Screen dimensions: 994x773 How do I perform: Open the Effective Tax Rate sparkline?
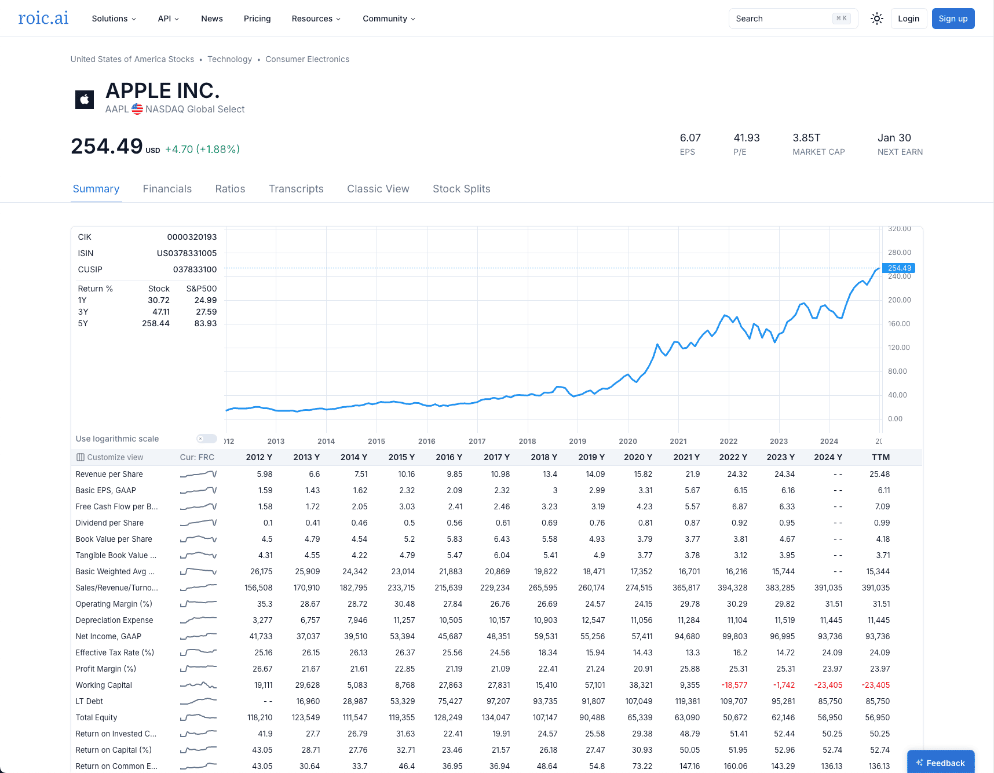click(x=198, y=652)
